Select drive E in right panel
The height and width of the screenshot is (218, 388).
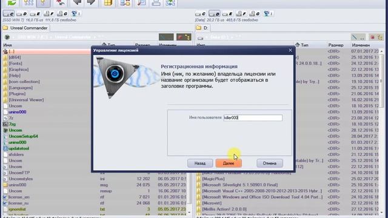227,13
